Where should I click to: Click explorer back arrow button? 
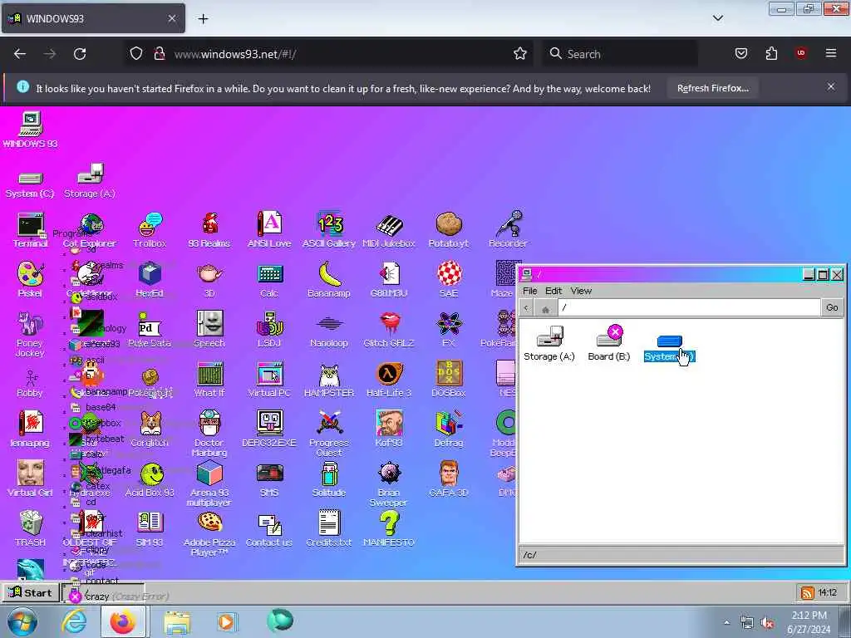pyautogui.click(x=526, y=308)
